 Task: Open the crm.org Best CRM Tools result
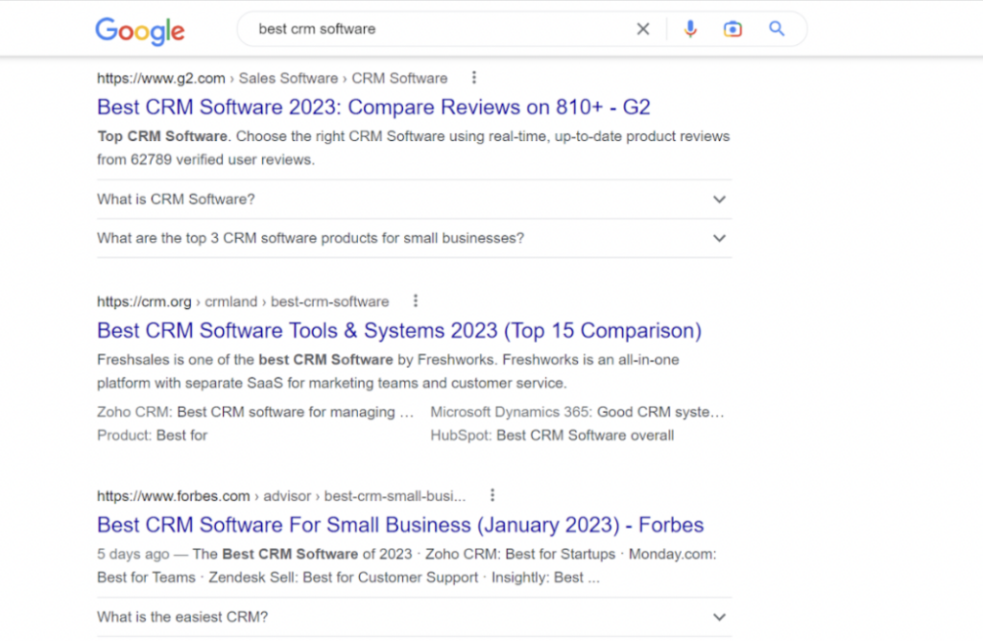click(396, 330)
